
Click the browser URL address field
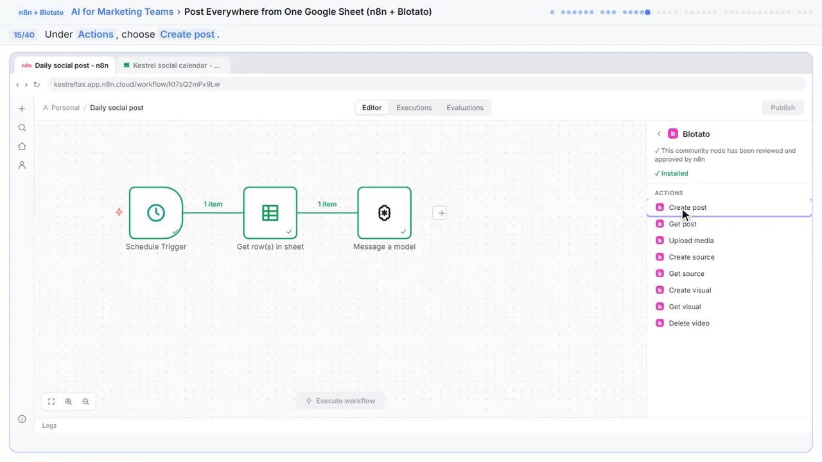426,84
